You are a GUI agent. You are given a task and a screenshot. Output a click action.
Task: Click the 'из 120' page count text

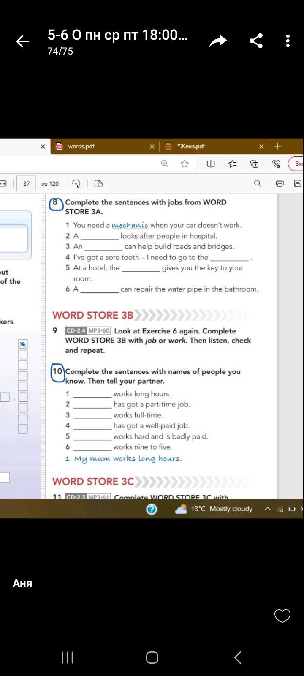50,184
